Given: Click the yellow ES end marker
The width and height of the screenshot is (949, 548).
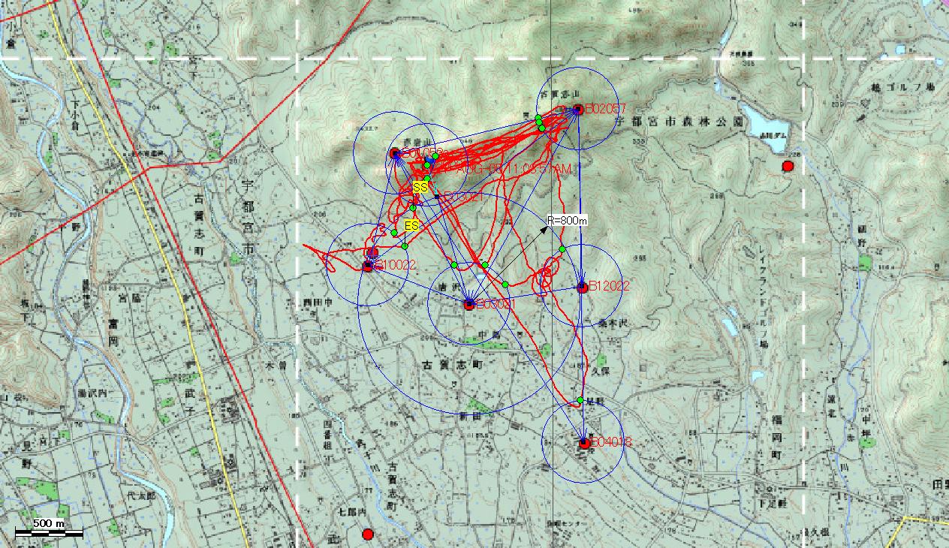Looking at the screenshot, I should pyautogui.click(x=411, y=225).
